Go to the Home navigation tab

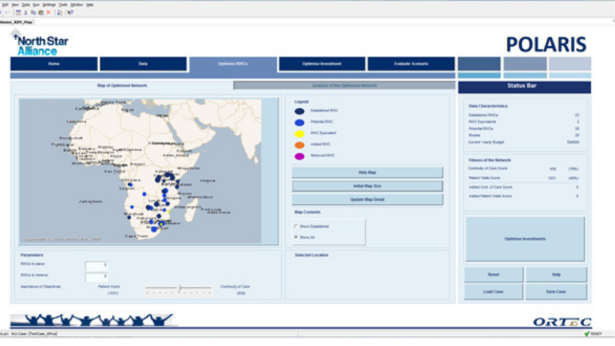pos(54,64)
